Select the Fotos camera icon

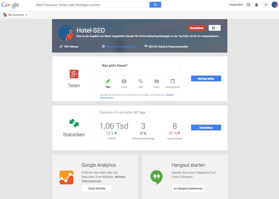[124, 81]
